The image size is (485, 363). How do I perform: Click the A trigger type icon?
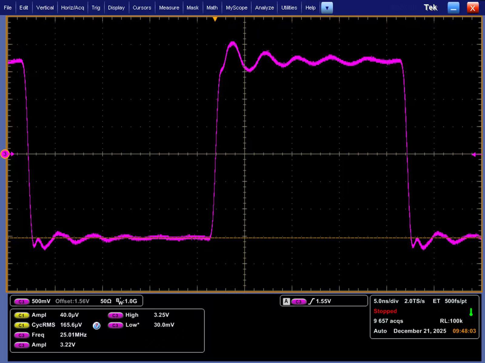(286, 301)
